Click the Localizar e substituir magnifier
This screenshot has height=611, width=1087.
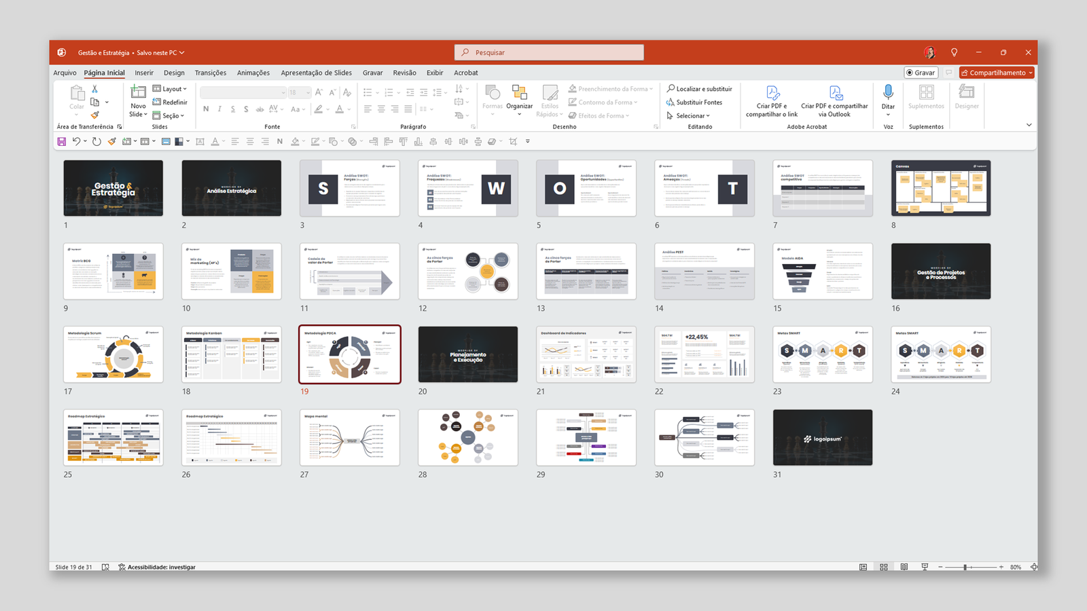tap(671, 89)
